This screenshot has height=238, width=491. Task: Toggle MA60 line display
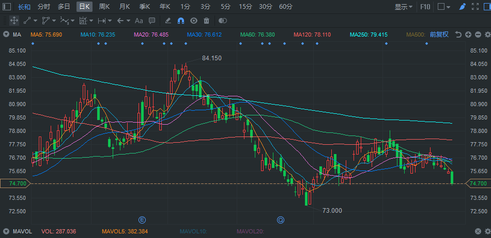coord(257,35)
